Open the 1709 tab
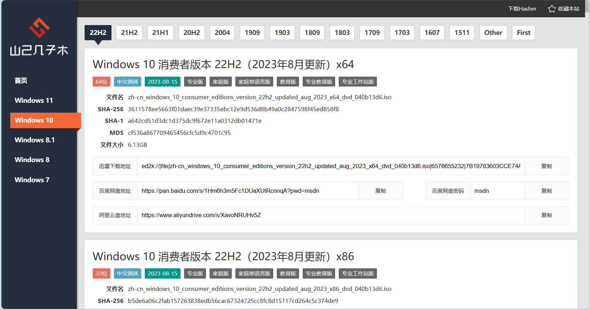This screenshot has width=590, height=310. tap(372, 32)
